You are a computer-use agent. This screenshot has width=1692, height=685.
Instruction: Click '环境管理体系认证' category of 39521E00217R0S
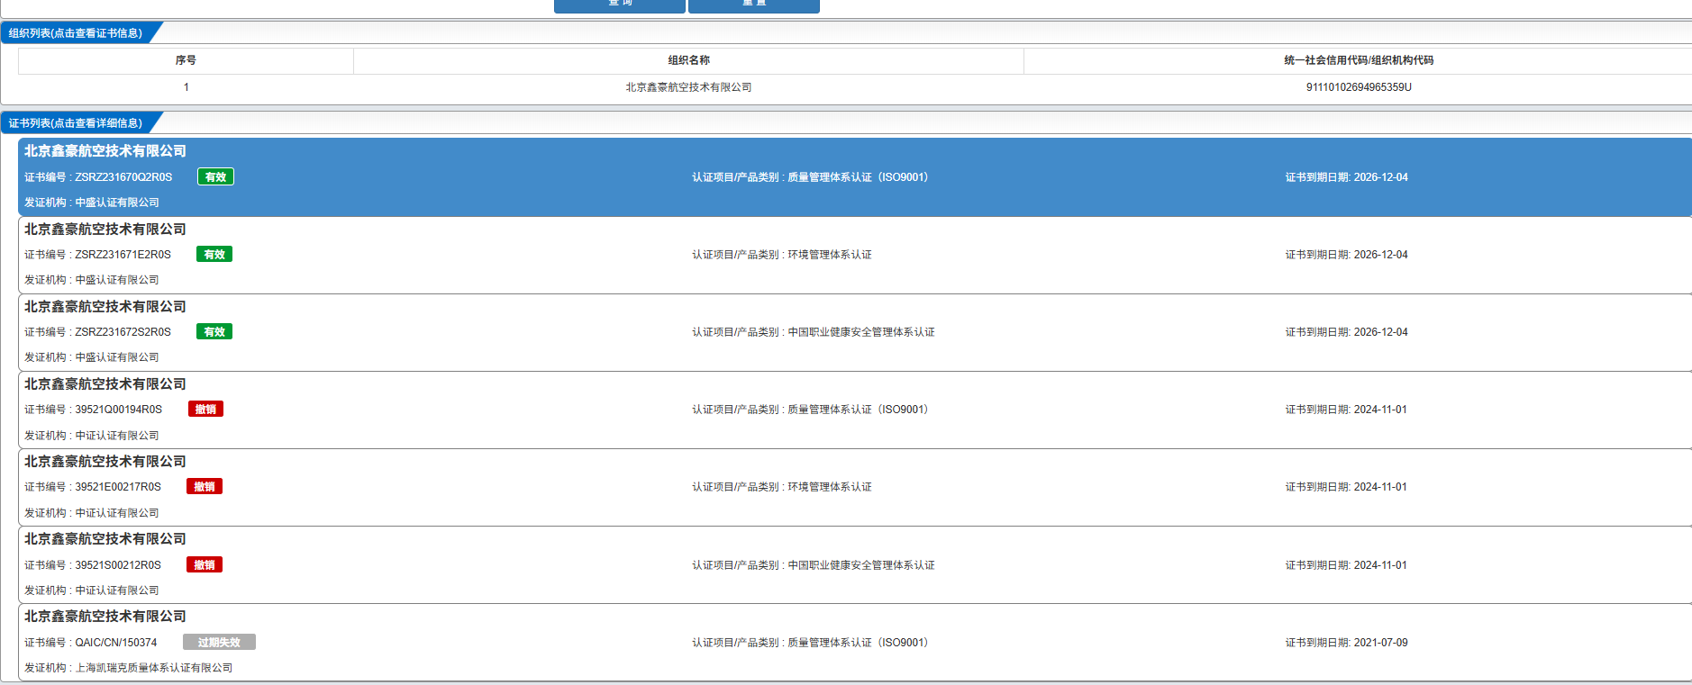(830, 487)
